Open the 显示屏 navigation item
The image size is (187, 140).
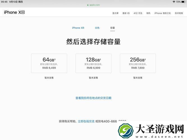115,13
